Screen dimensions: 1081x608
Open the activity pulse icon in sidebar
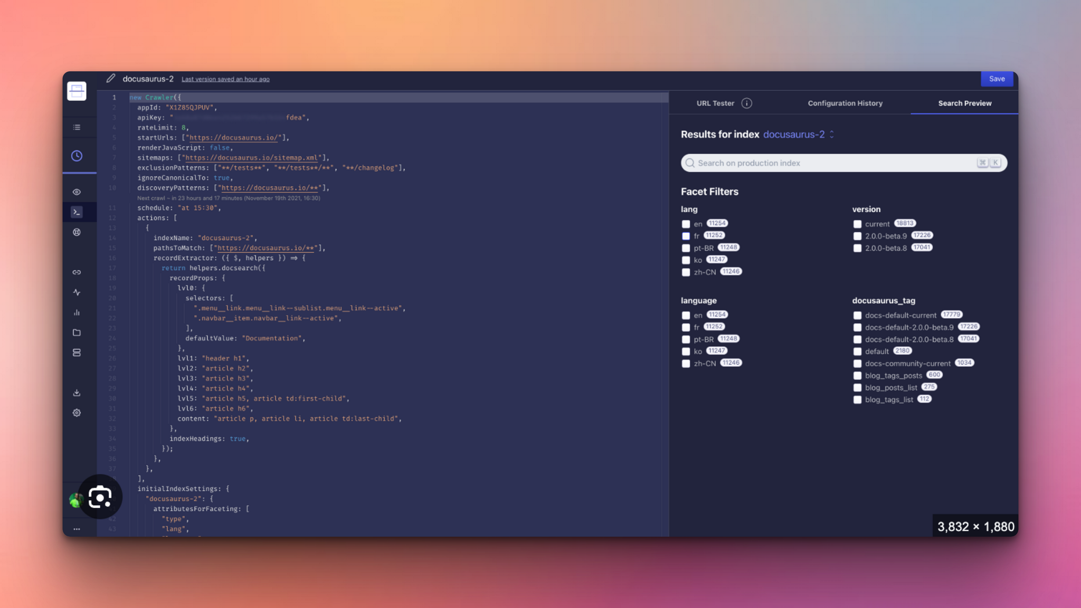click(x=77, y=292)
